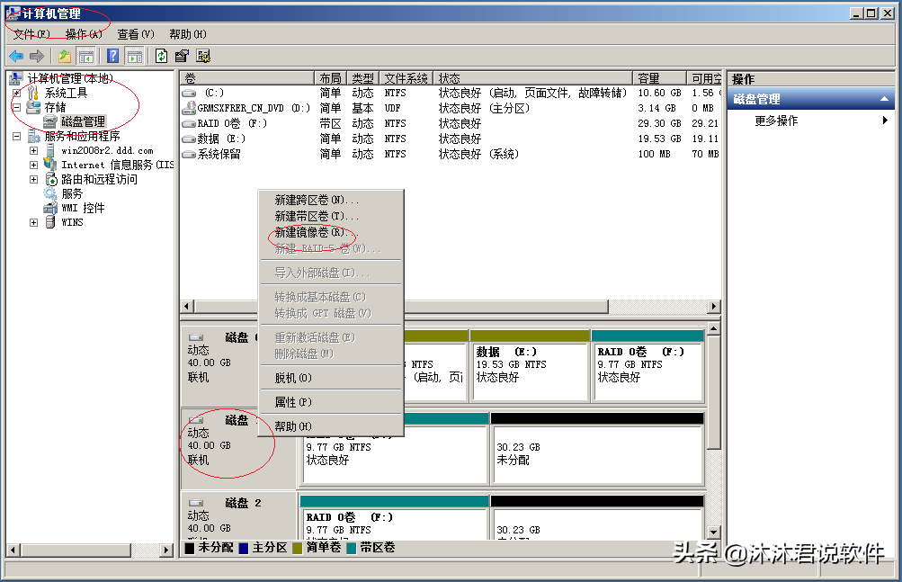
Task: Click the black 未分配 legend swatch
Action: click(189, 548)
